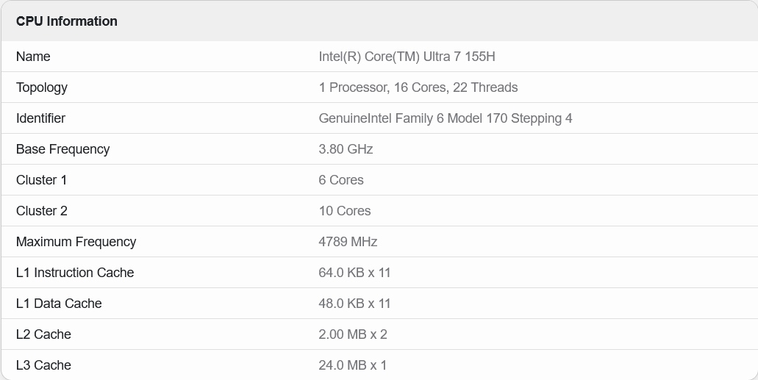The height and width of the screenshot is (380, 758).
Task: Click the Maximum Frequency label
Action: point(76,242)
